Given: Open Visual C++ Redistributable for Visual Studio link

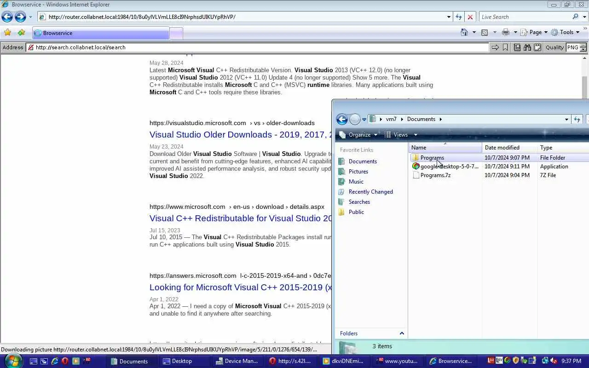Looking at the screenshot, I should coord(240,218).
